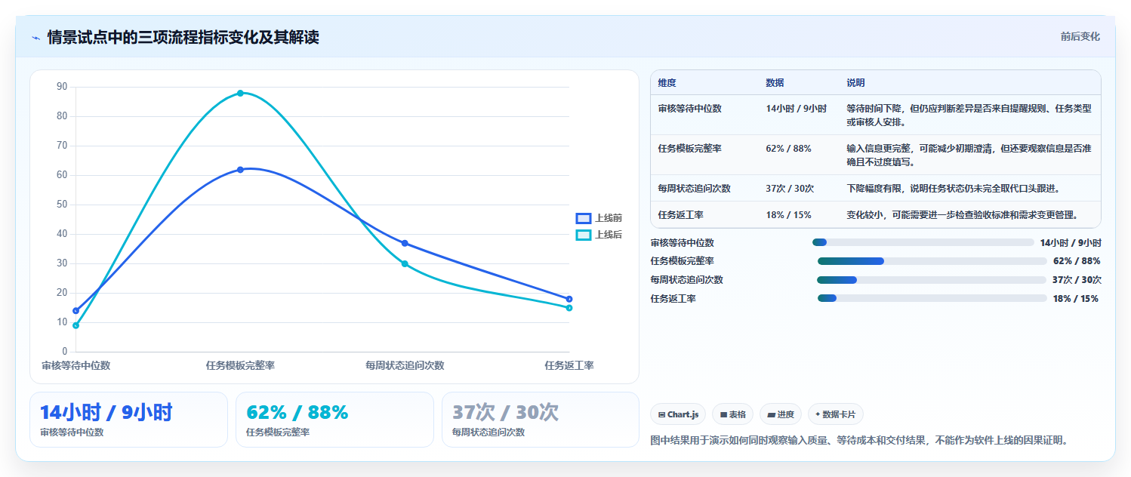The image size is (1131, 477).
Task: Click the 37次 / 30次 table cell
Action: pyautogui.click(x=790, y=189)
